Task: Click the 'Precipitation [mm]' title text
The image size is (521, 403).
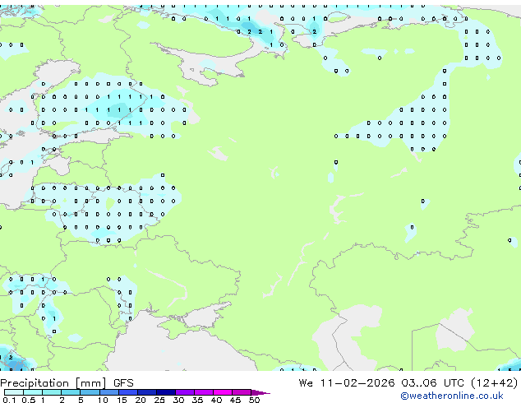Action: [53, 383]
